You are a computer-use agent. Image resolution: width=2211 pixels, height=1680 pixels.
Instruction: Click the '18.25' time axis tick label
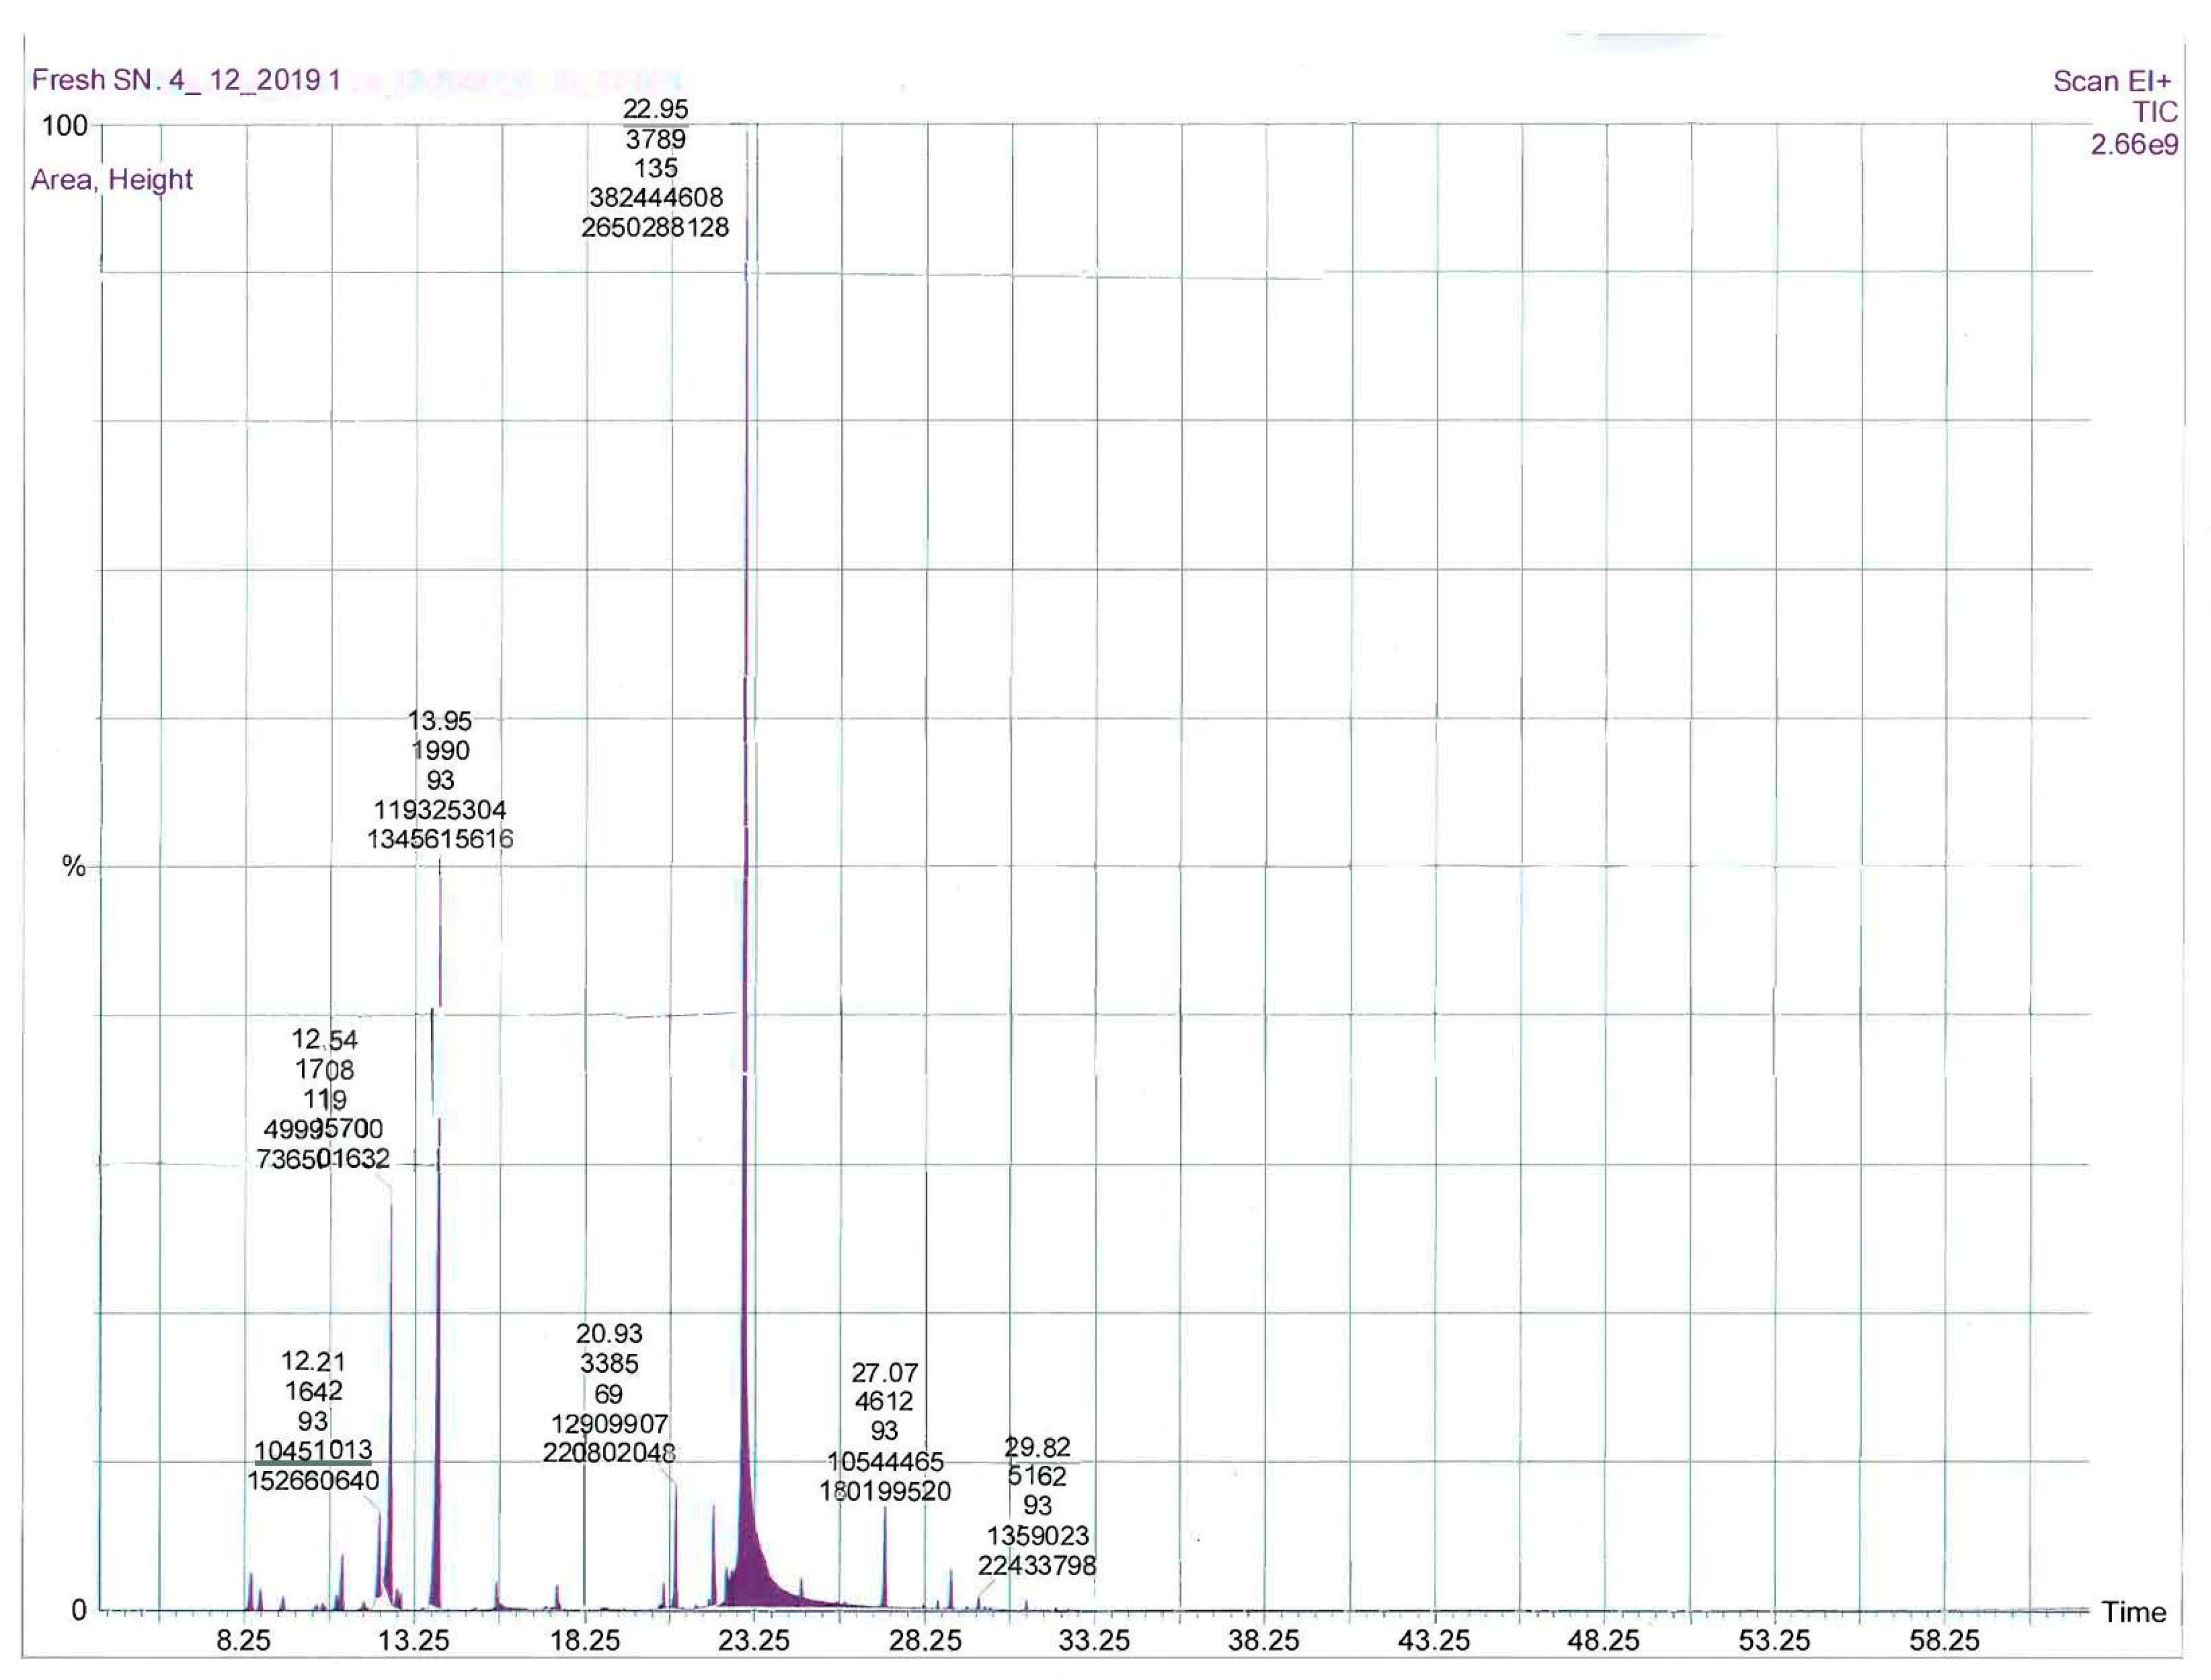point(585,1641)
